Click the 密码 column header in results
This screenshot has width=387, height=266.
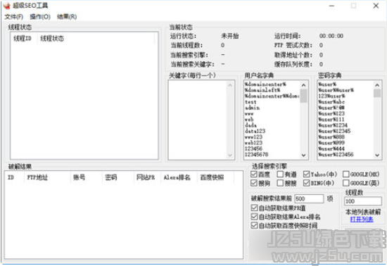(x=118, y=177)
